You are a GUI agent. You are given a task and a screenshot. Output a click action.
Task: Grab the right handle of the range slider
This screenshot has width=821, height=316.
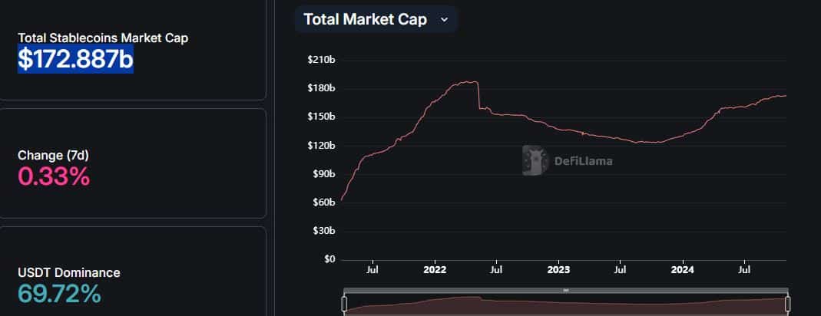788,304
